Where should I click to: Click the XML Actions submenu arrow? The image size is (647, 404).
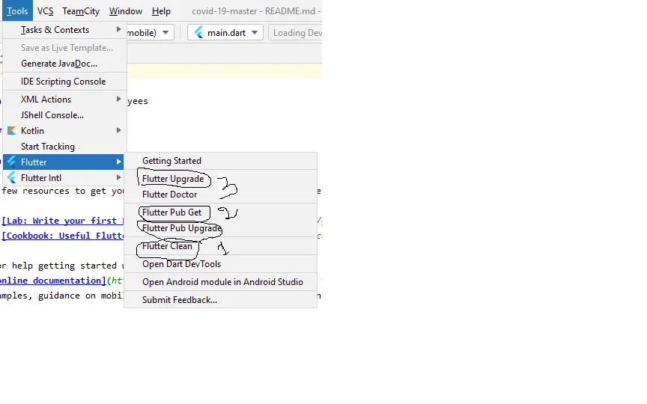pos(119,99)
